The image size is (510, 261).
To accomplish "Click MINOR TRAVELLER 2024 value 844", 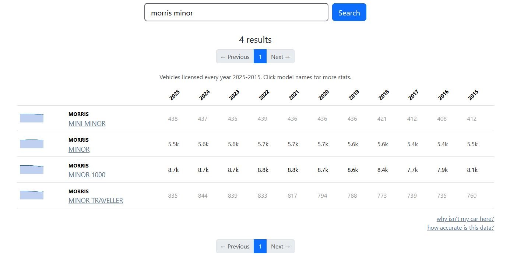I will click(203, 195).
